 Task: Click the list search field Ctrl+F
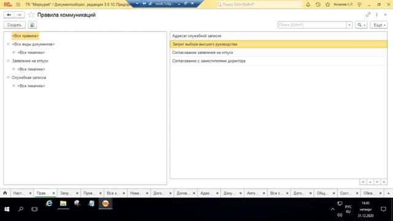point(313,25)
